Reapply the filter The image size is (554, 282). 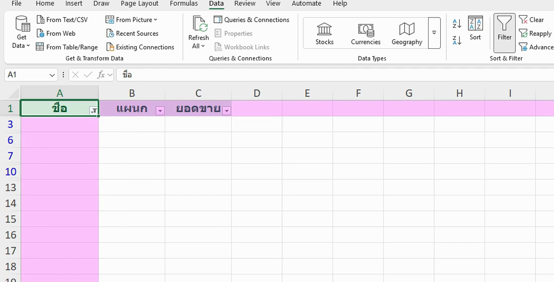tap(535, 34)
